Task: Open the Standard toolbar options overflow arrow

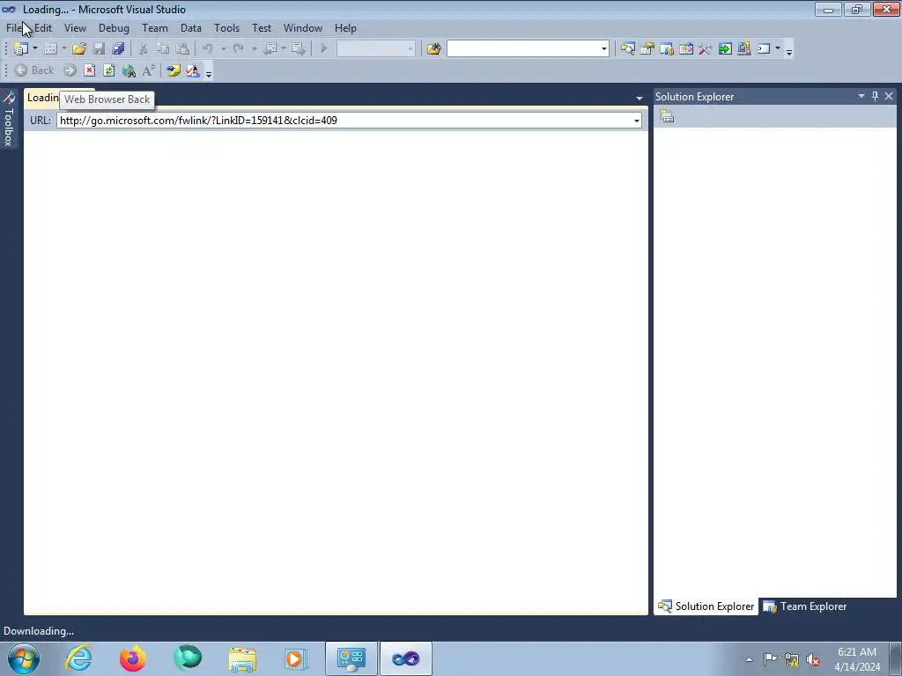Action: point(789,50)
